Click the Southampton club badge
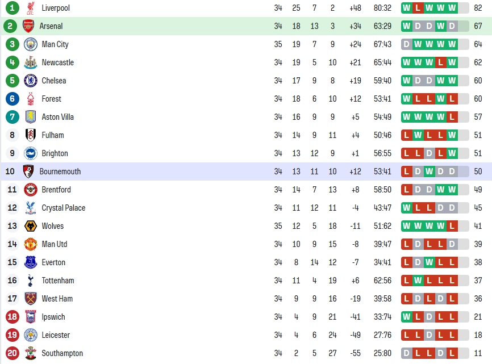The image size is (492, 364). [x=31, y=353]
